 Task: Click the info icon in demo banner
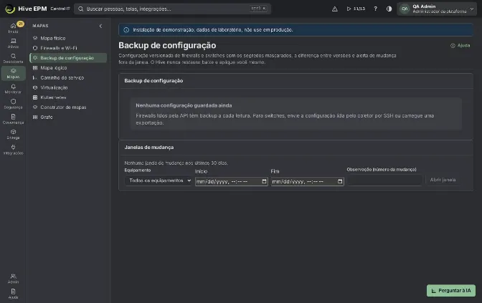(x=126, y=30)
